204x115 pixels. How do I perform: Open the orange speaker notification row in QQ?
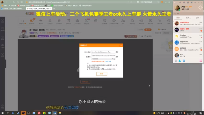tap(188, 49)
